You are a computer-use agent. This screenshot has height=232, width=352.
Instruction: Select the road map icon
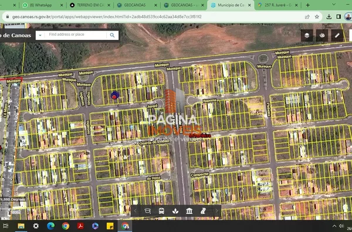(x=203, y=211)
